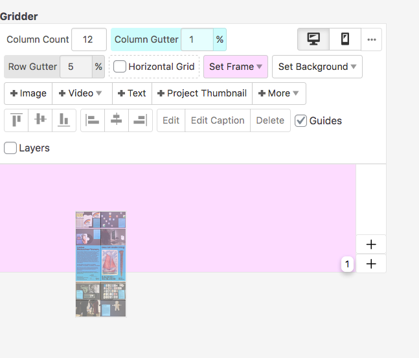Align selected elements to top
419x358 pixels.
pyautogui.click(x=16, y=120)
